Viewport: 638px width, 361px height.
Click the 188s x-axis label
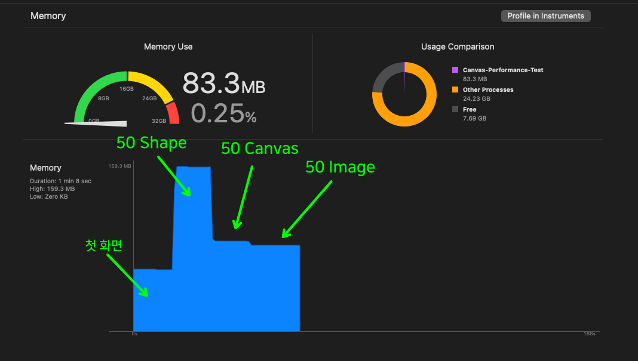[x=590, y=334]
